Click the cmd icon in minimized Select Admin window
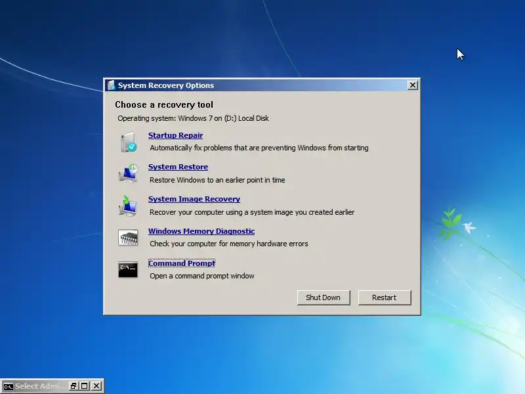Viewport: 525px width, 394px height. [x=8, y=387]
